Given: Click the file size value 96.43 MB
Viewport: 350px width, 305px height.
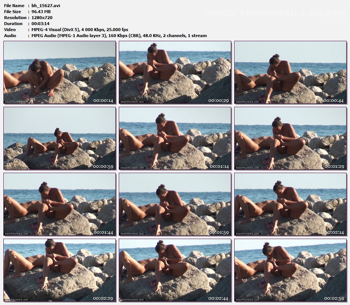Looking at the screenshot, I should (41, 12).
